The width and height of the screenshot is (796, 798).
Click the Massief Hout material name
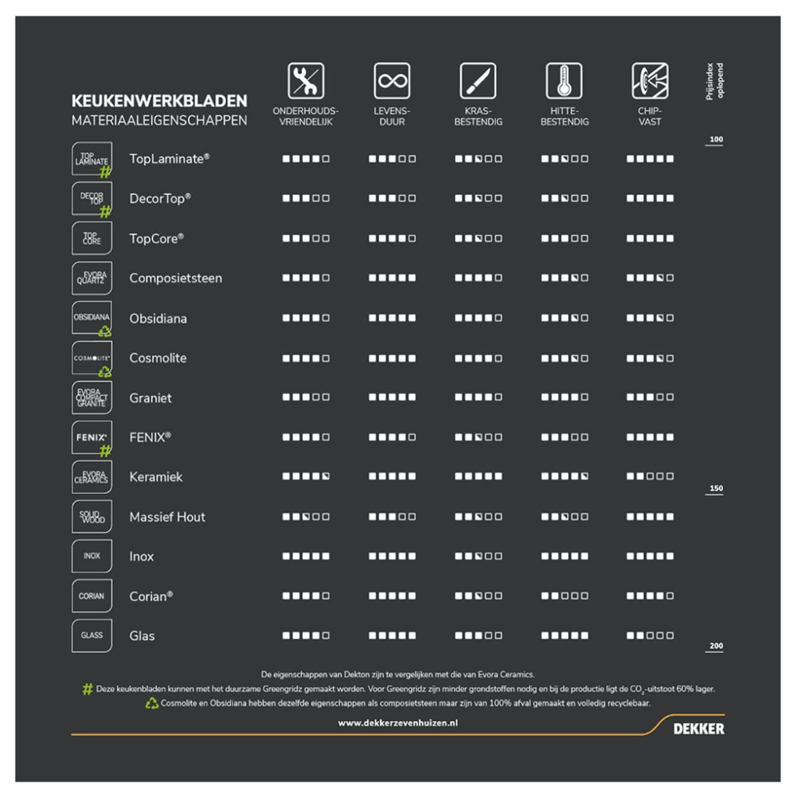pos(167,517)
